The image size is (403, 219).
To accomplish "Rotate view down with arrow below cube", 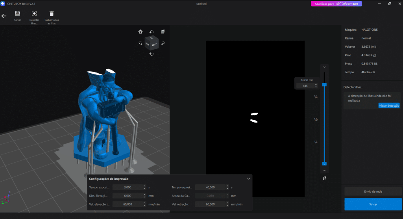I will 152,54.
